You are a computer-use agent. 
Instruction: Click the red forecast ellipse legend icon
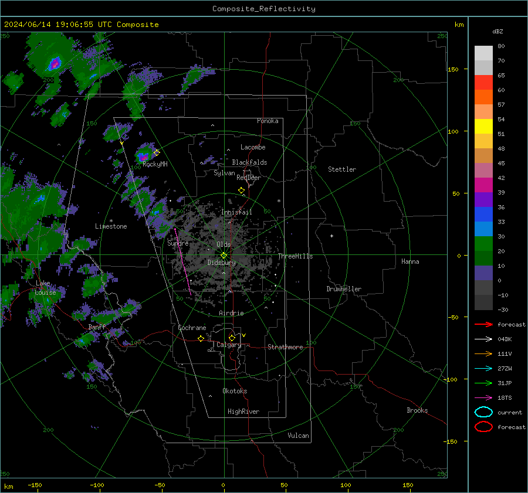(x=483, y=427)
